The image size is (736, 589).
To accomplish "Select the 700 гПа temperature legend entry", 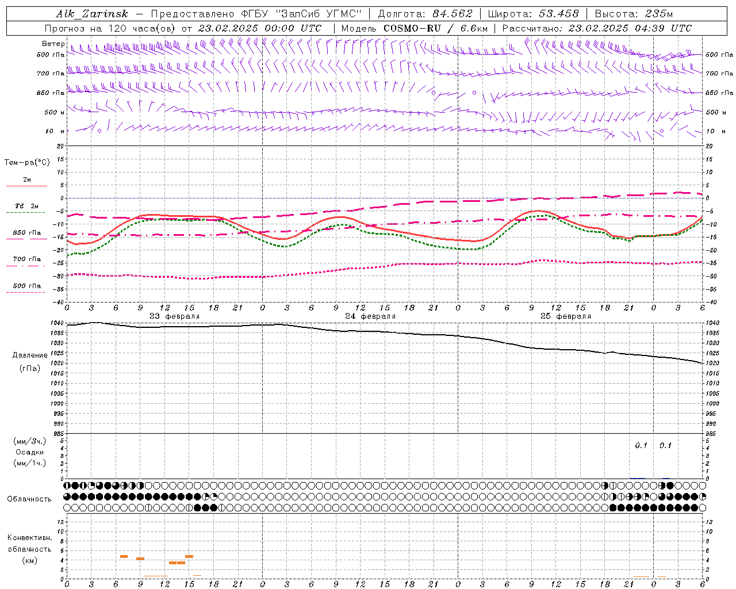I will (x=27, y=259).
